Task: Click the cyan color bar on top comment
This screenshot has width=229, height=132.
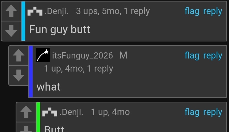Action: click(23, 21)
